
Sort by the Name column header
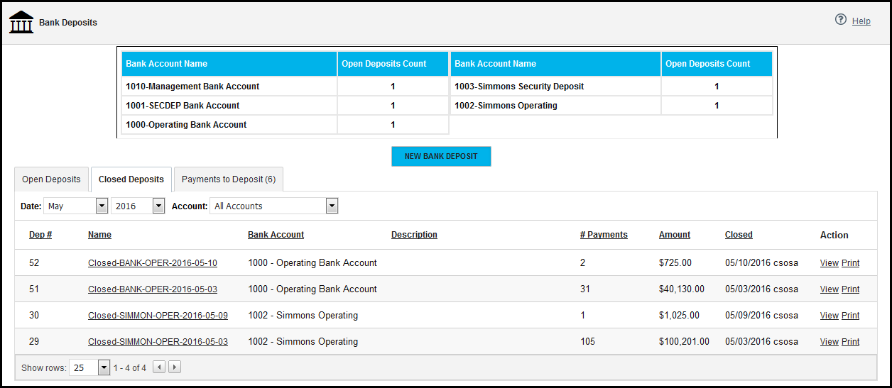[99, 235]
